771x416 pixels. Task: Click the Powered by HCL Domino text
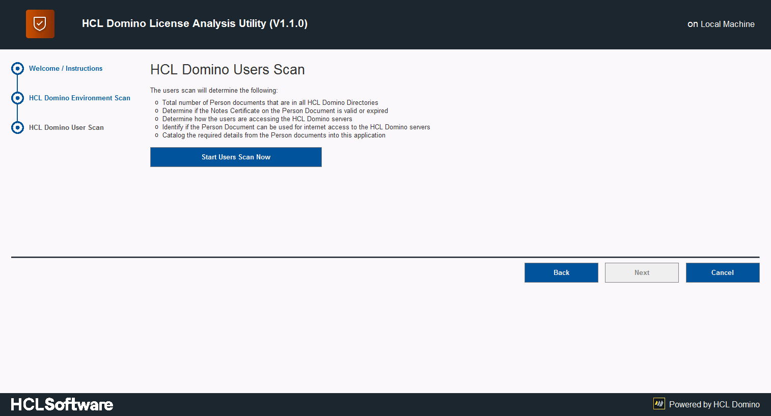(714, 404)
